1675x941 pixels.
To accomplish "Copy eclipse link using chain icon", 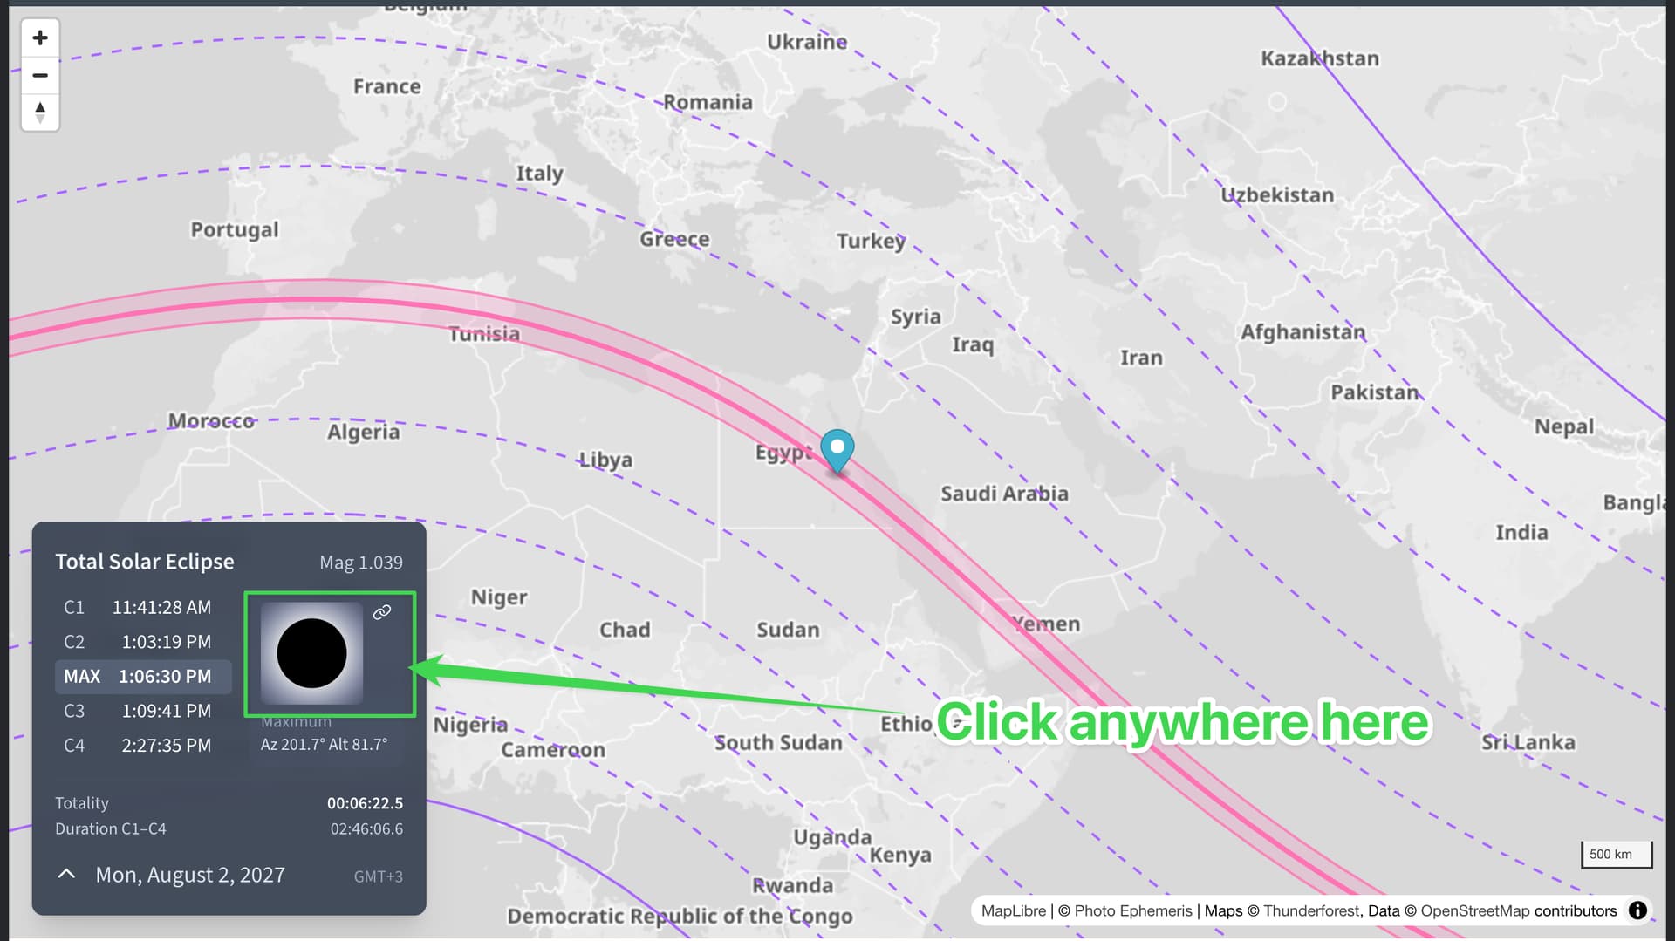I will click(382, 612).
